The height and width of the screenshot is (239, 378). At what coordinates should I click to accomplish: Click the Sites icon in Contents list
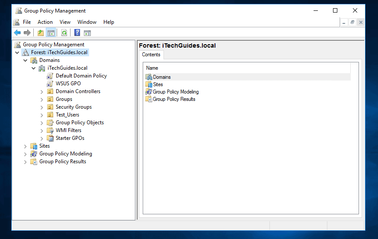coord(149,84)
